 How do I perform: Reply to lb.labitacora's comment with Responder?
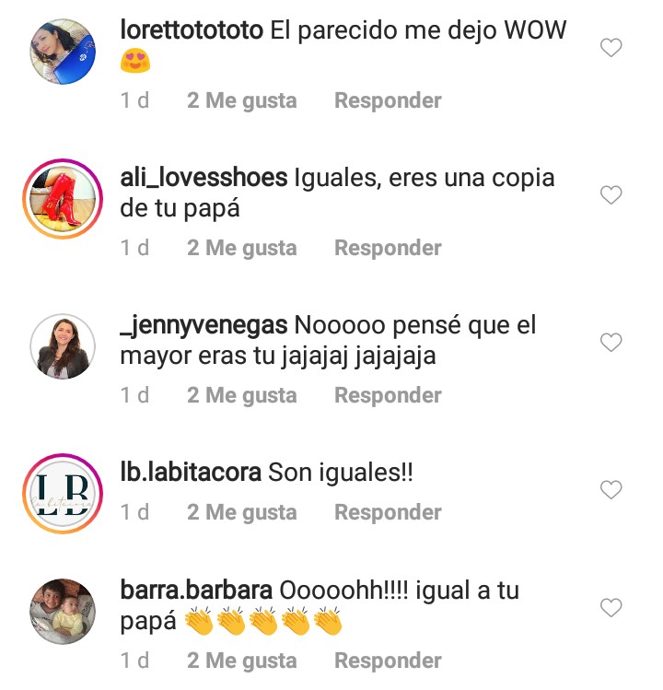388,512
